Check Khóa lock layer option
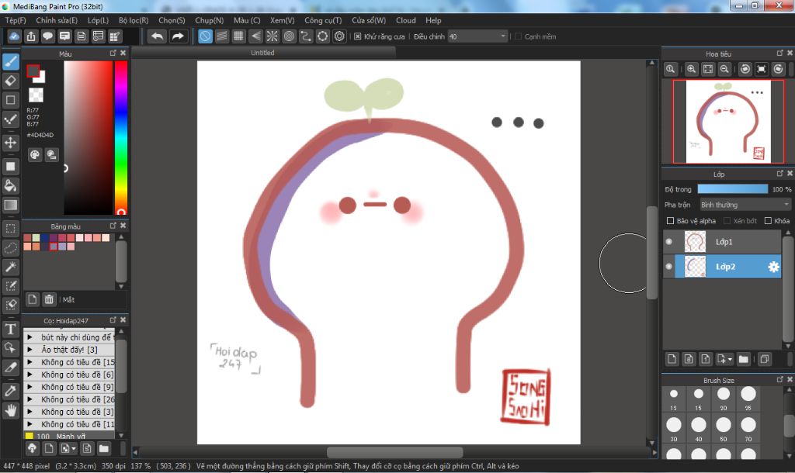 [768, 221]
